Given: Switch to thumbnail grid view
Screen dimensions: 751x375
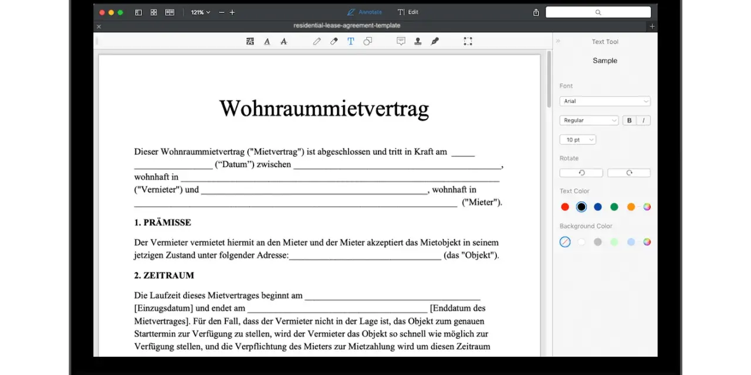Looking at the screenshot, I should tap(154, 12).
